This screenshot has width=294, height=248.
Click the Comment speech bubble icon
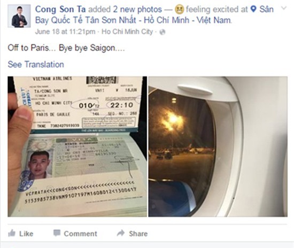pyautogui.click(x=57, y=233)
